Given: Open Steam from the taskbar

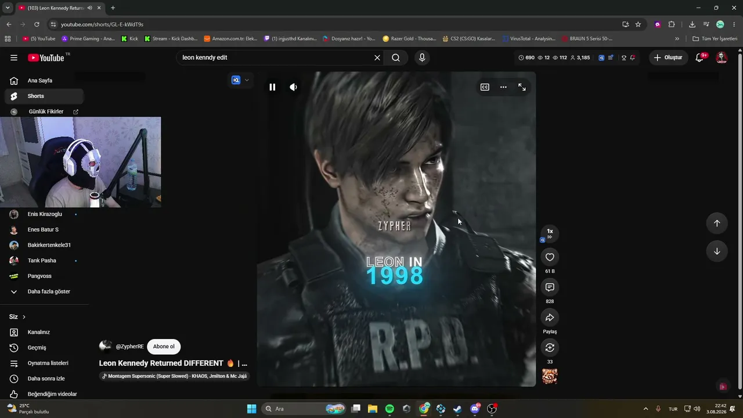Looking at the screenshot, I should tap(457, 409).
